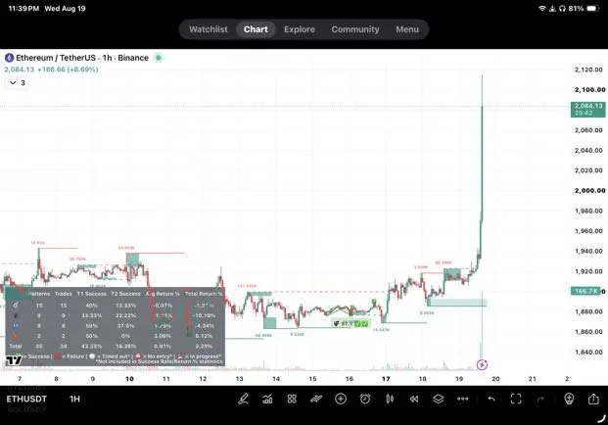Image resolution: width=608 pixels, height=425 pixels.
Task: Expand the collapsed indicators legend showing 3
Action: click(x=17, y=82)
